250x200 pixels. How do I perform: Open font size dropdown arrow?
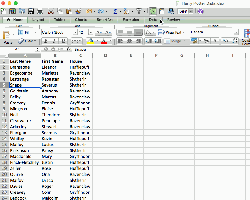point(91,32)
